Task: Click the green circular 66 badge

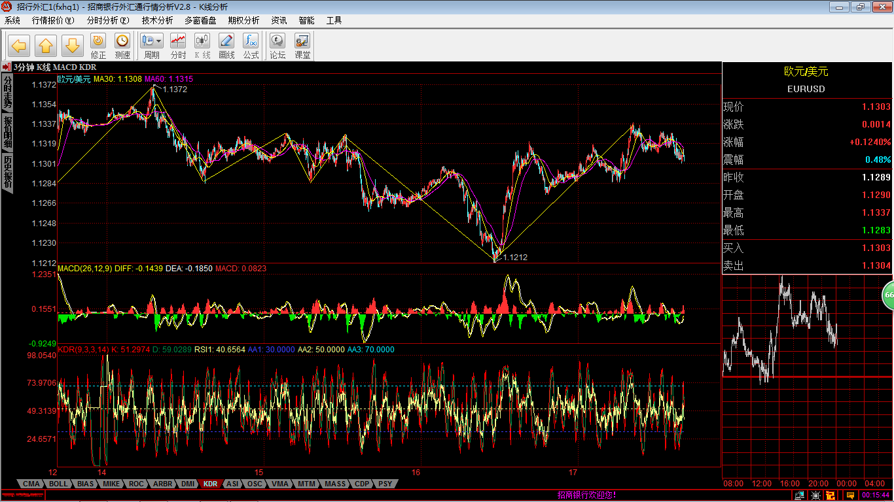Action: 888,295
